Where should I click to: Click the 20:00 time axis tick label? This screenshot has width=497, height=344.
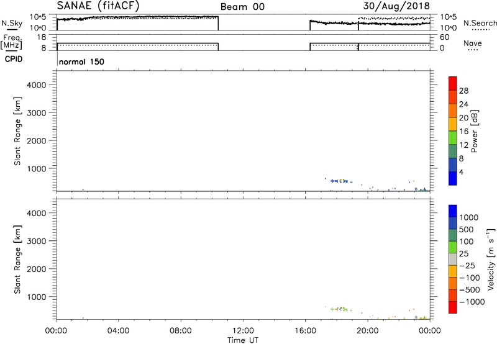(367, 331)
